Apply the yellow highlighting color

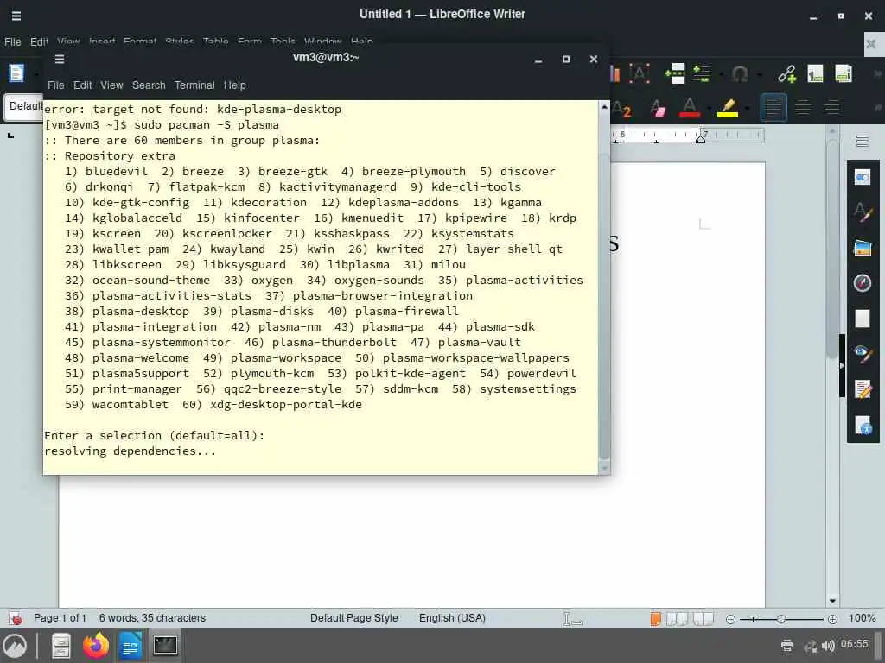728,108
